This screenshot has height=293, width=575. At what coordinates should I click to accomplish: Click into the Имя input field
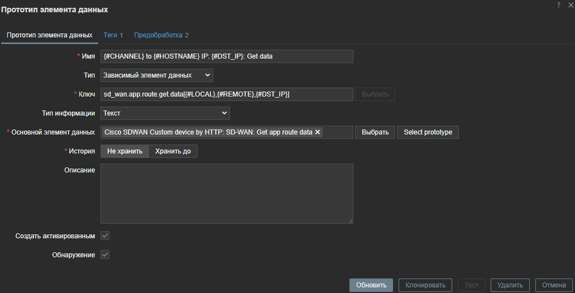(227, 56)
